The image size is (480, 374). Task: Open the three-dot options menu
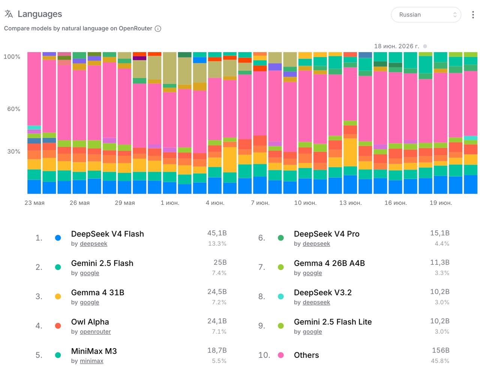pyautogui.click(x=473, y=15)
